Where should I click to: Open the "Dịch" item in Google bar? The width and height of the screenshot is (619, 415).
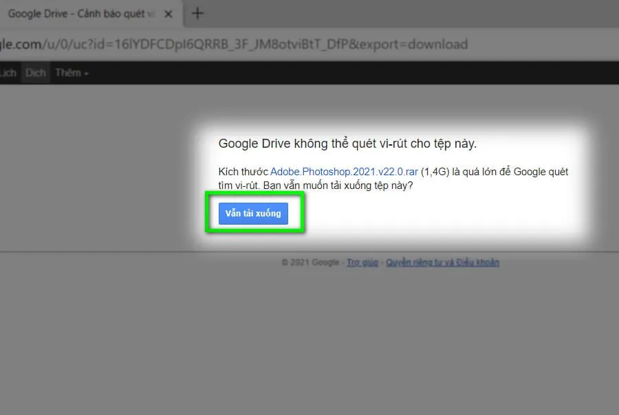point(36,73)
